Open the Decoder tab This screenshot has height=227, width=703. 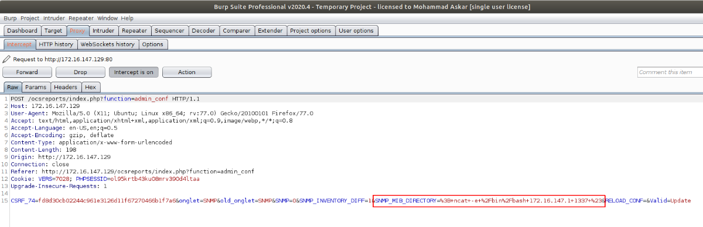coord(203,30)
